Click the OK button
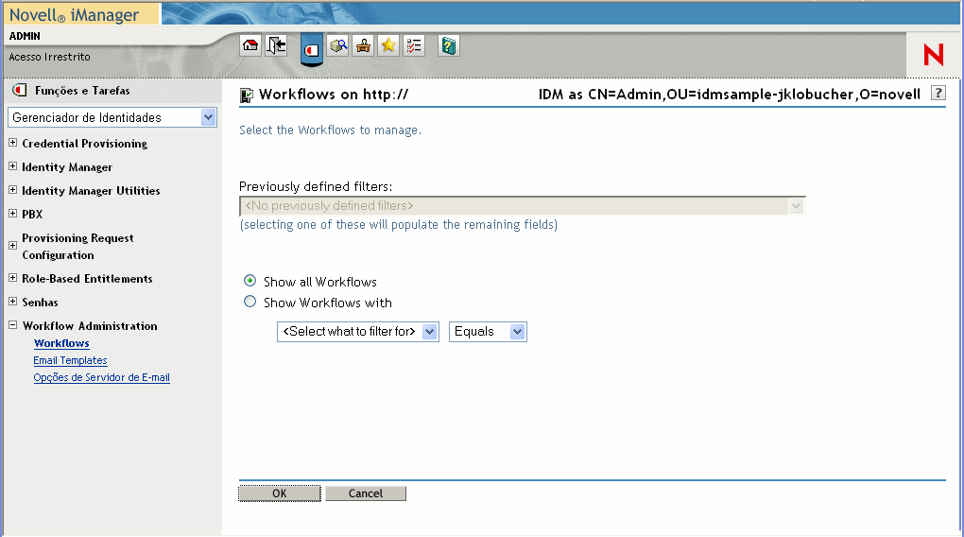The height and width of the screenshot is (537, 964). [280, 494]
